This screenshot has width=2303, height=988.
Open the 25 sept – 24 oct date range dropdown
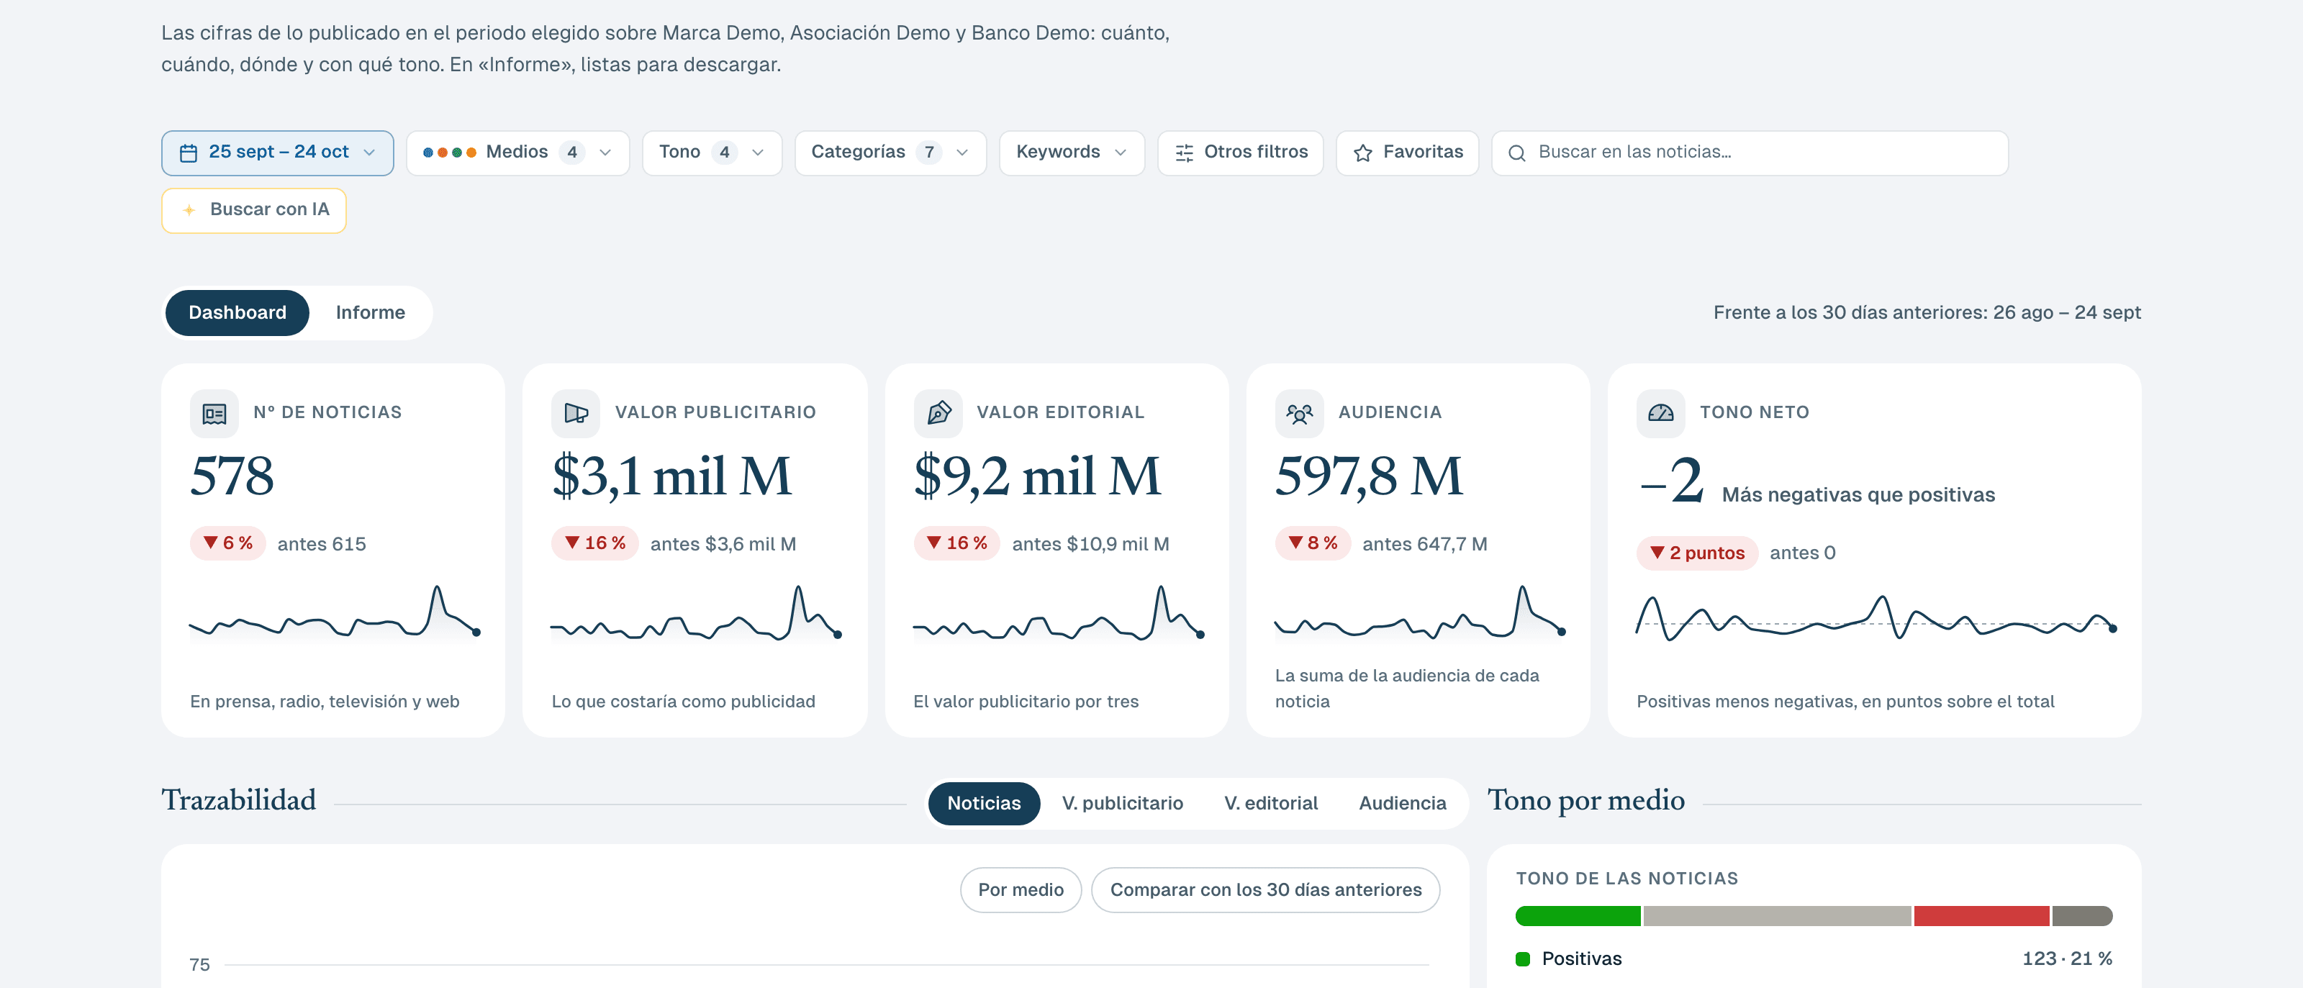click(277, 153)
